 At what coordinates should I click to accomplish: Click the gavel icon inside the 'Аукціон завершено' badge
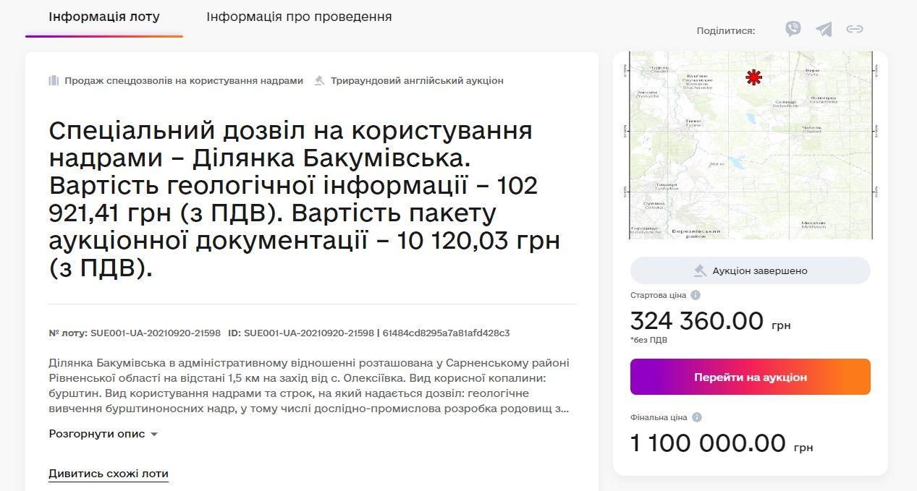point(700,270)
